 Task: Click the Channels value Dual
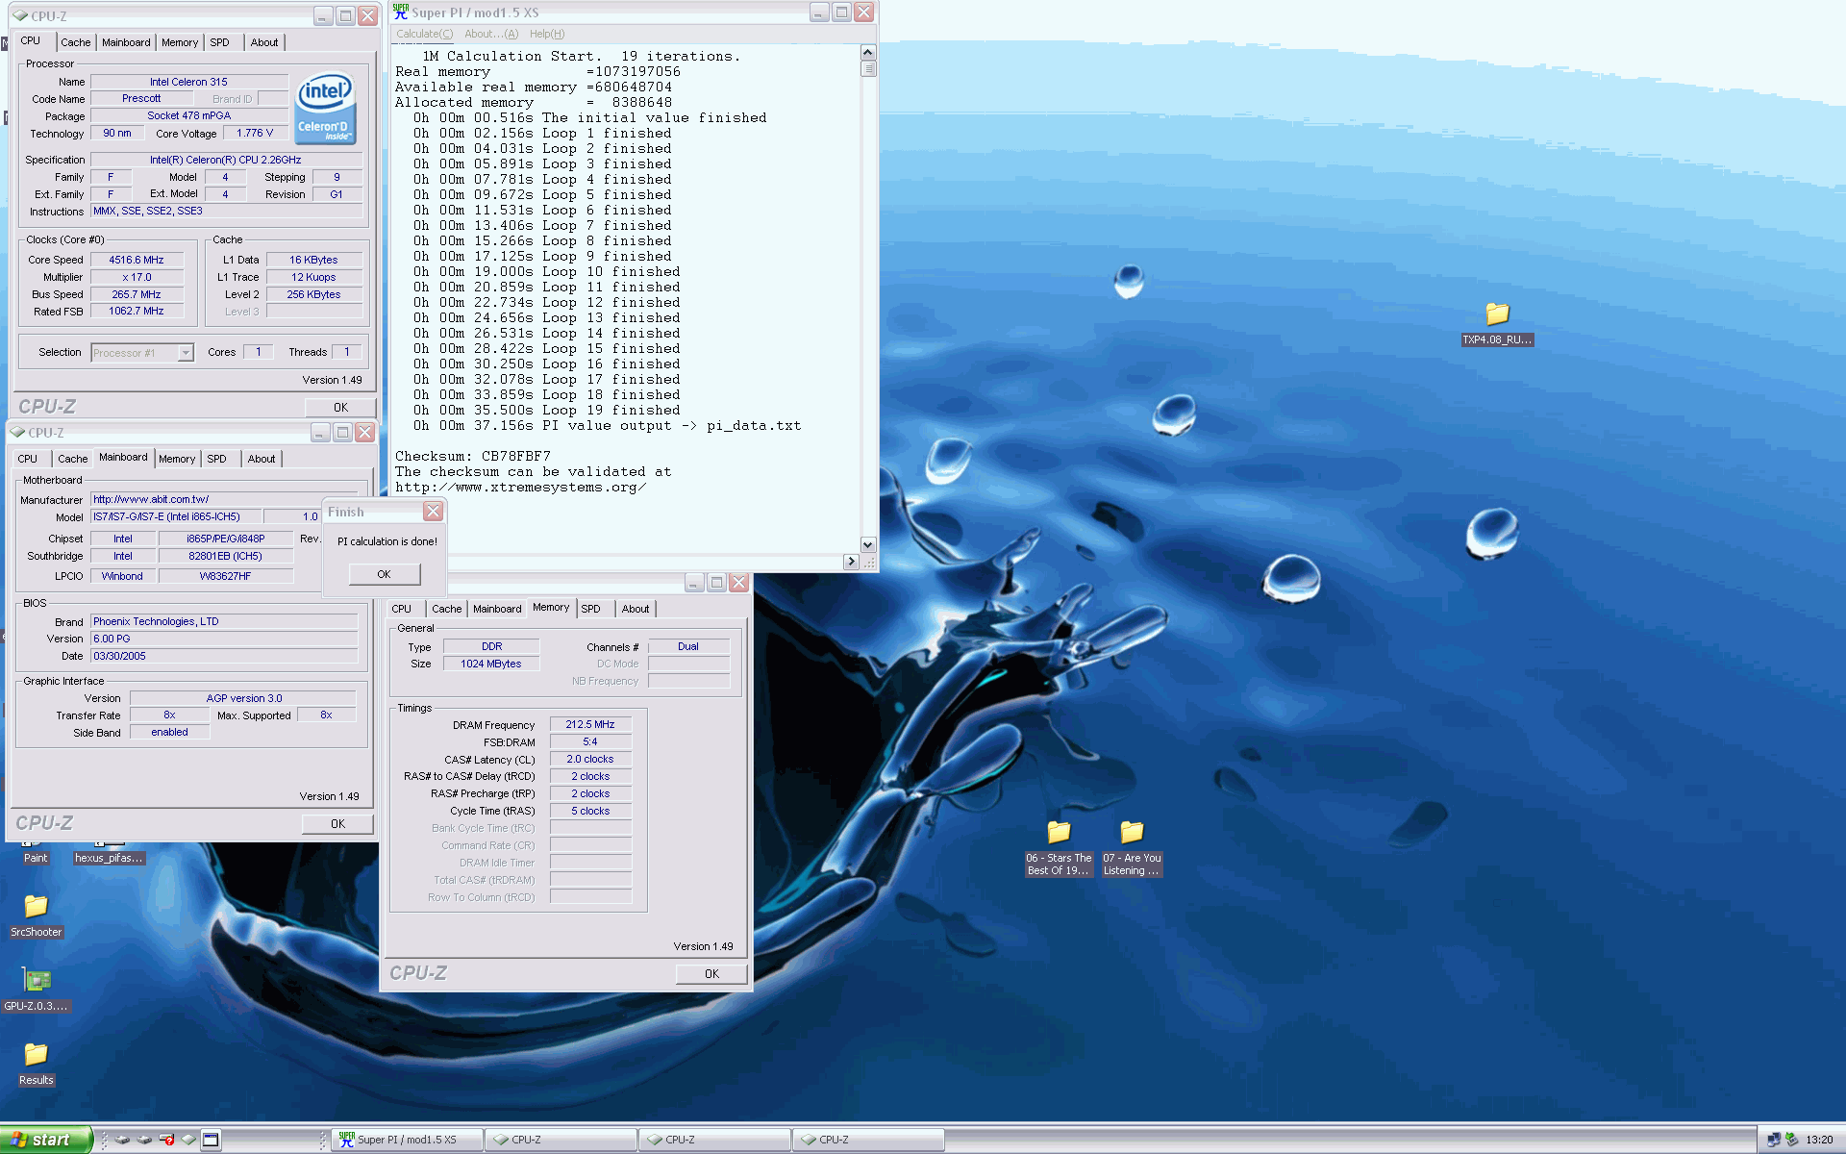click(x=688, y=646)
